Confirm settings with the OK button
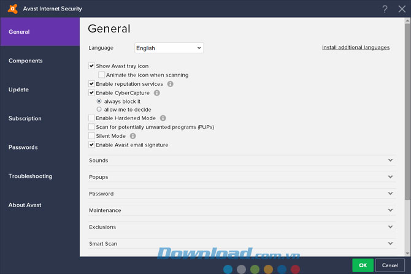 point(363,265)
